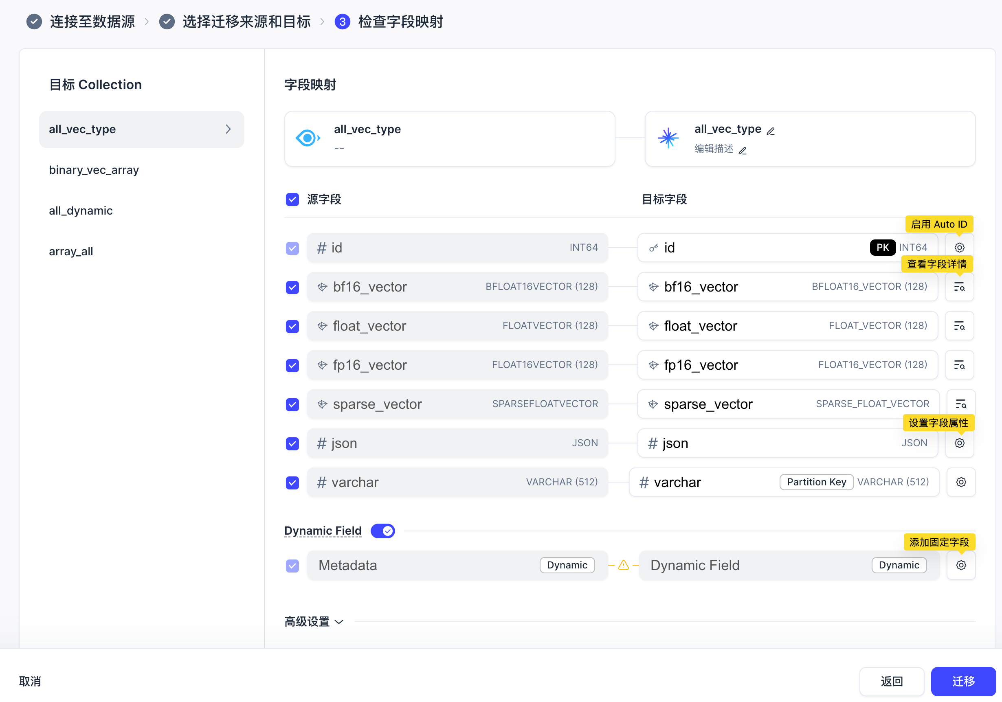Screen dimensions: 1002x702
Task: Click the warning triangle in Metadata mapping
Action: pos(624,565)
